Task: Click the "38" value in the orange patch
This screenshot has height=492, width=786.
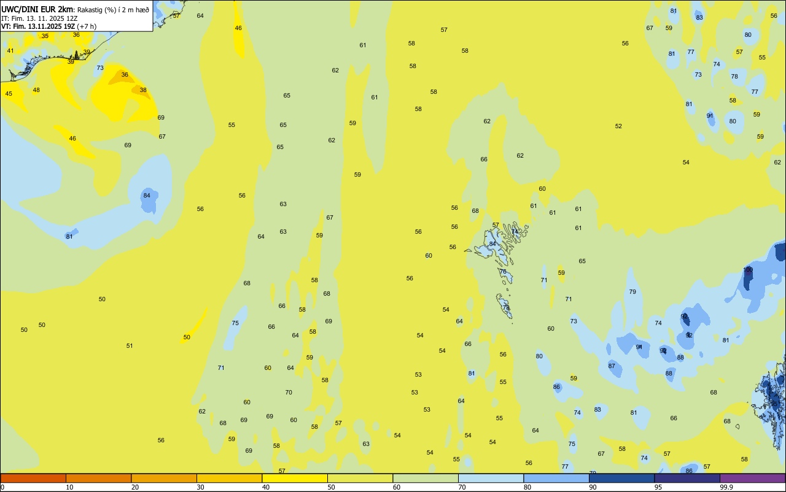Action: 143,90
